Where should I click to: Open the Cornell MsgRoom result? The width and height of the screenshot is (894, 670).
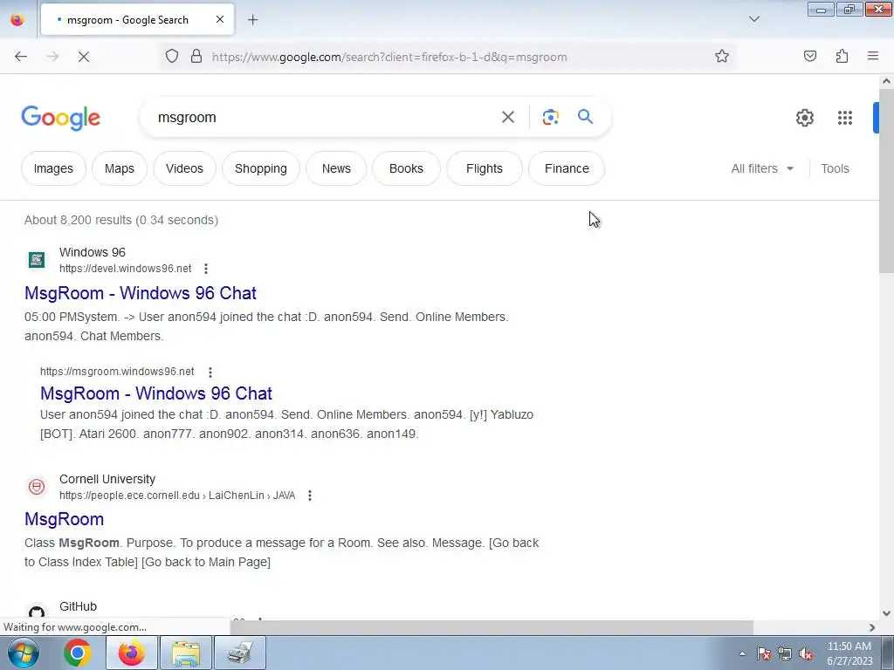pyautogui.click(x=64, y=519)
